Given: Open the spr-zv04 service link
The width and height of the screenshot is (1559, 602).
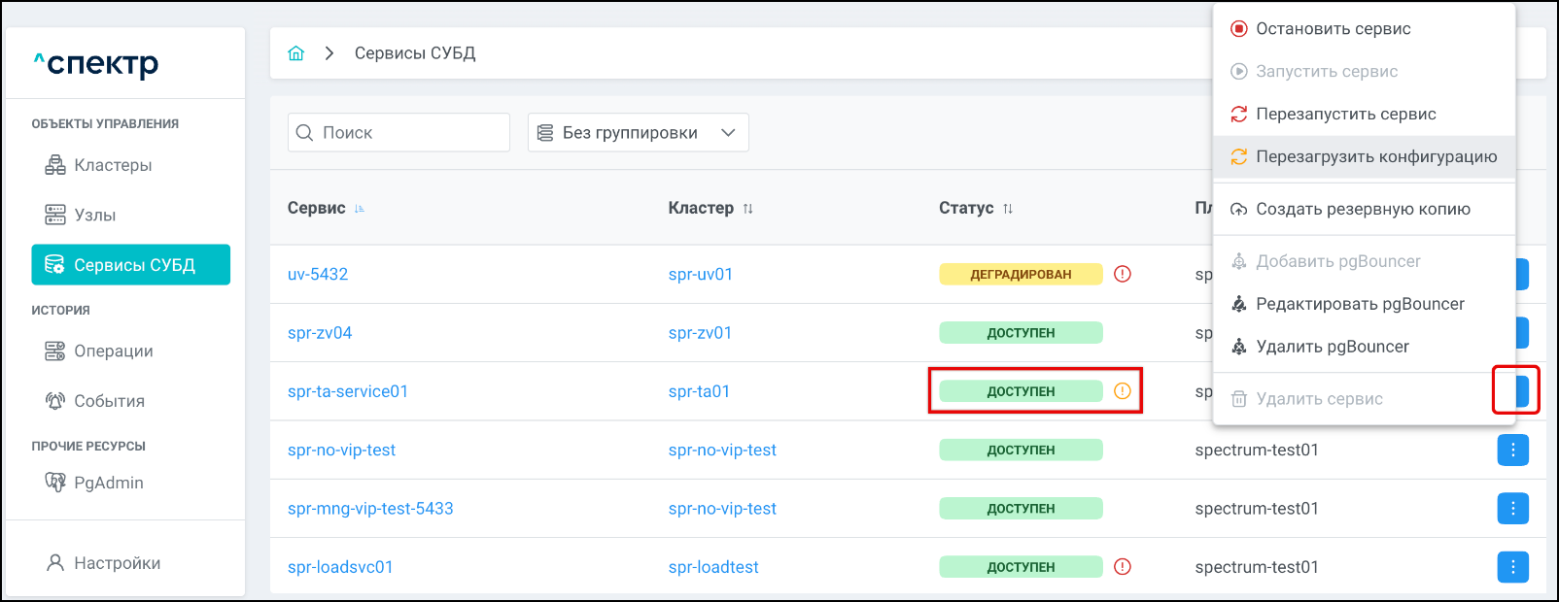Looking at the screenshot, I should click(x=320, y=333).
